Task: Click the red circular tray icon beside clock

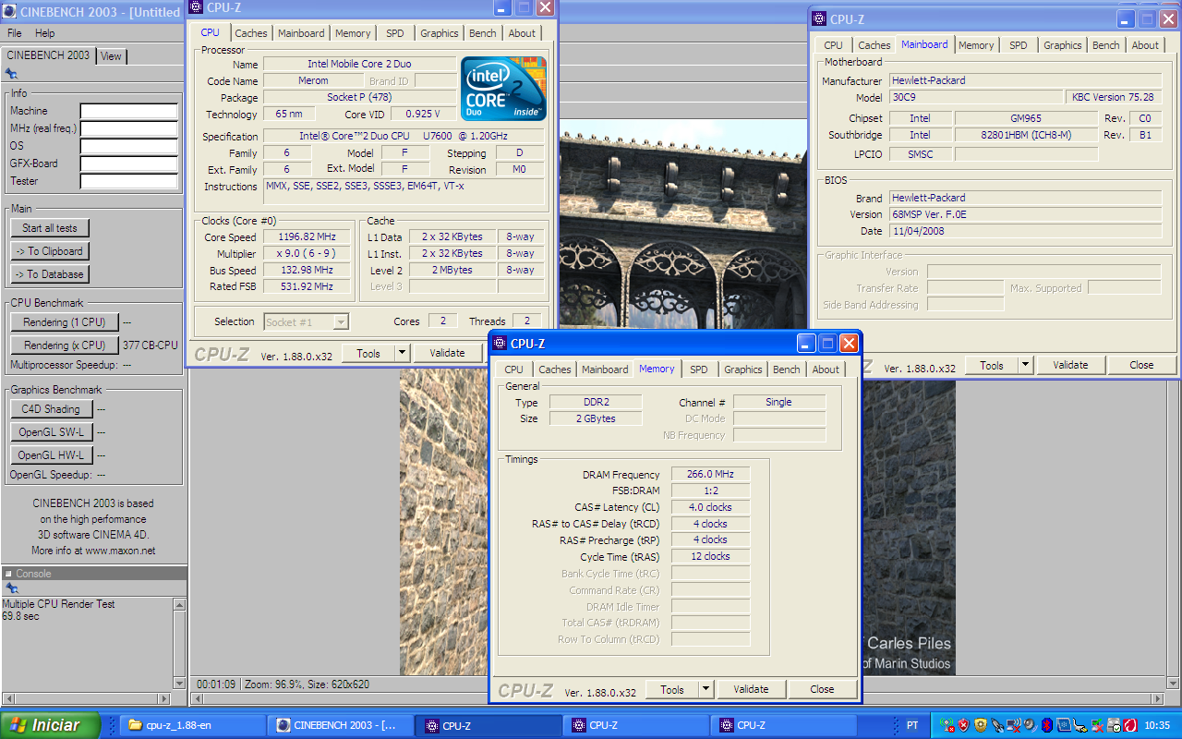Action: 1129,725
